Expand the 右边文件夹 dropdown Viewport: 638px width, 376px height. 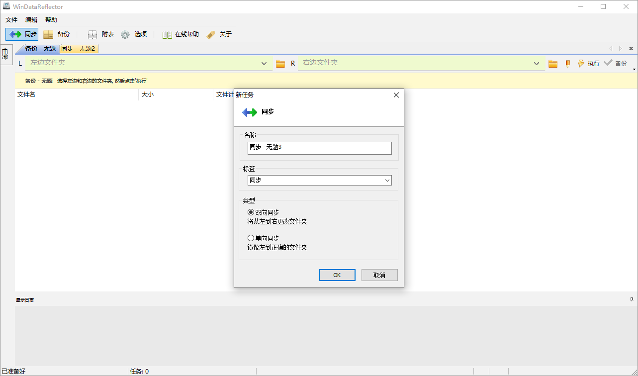tap(537, 64)
